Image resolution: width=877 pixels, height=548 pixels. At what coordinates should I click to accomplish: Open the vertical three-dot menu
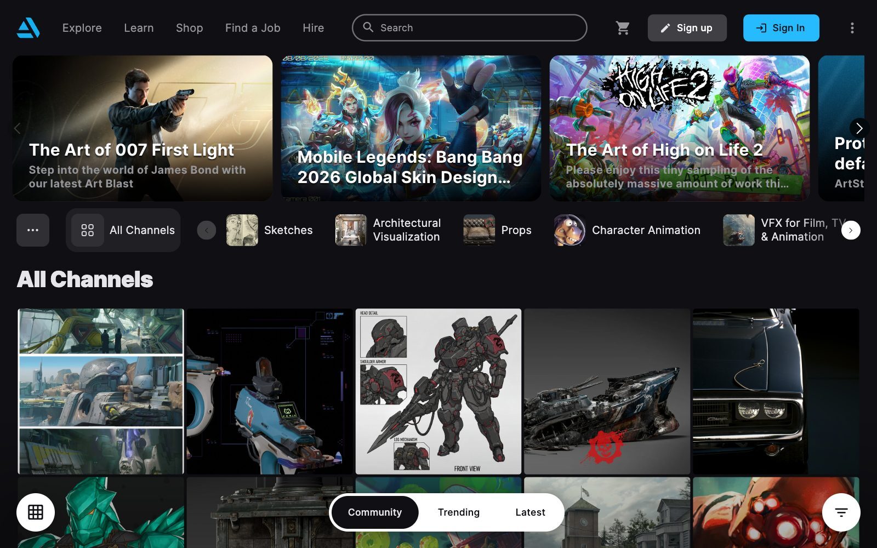click(852, 28)
